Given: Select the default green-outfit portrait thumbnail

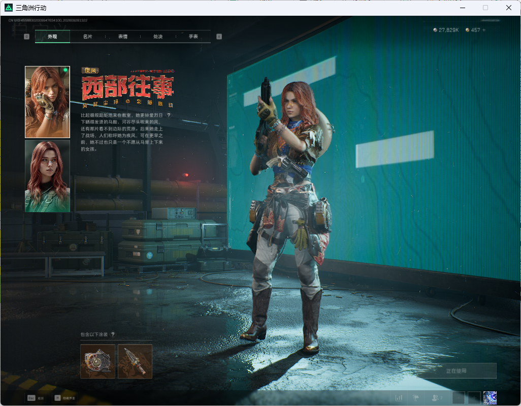Looking at the screenshot, I should 48,176.
